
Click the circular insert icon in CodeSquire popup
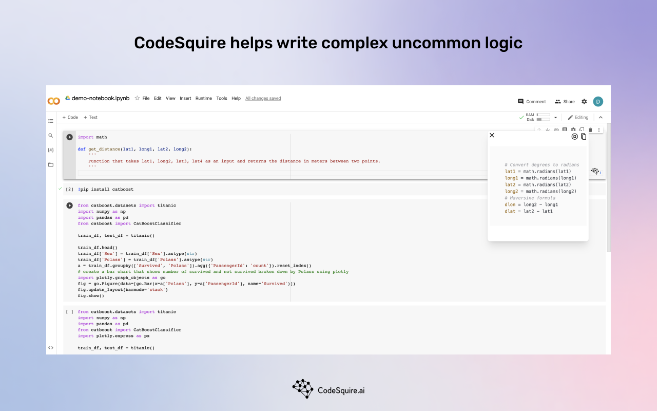[x=575, y=137]
